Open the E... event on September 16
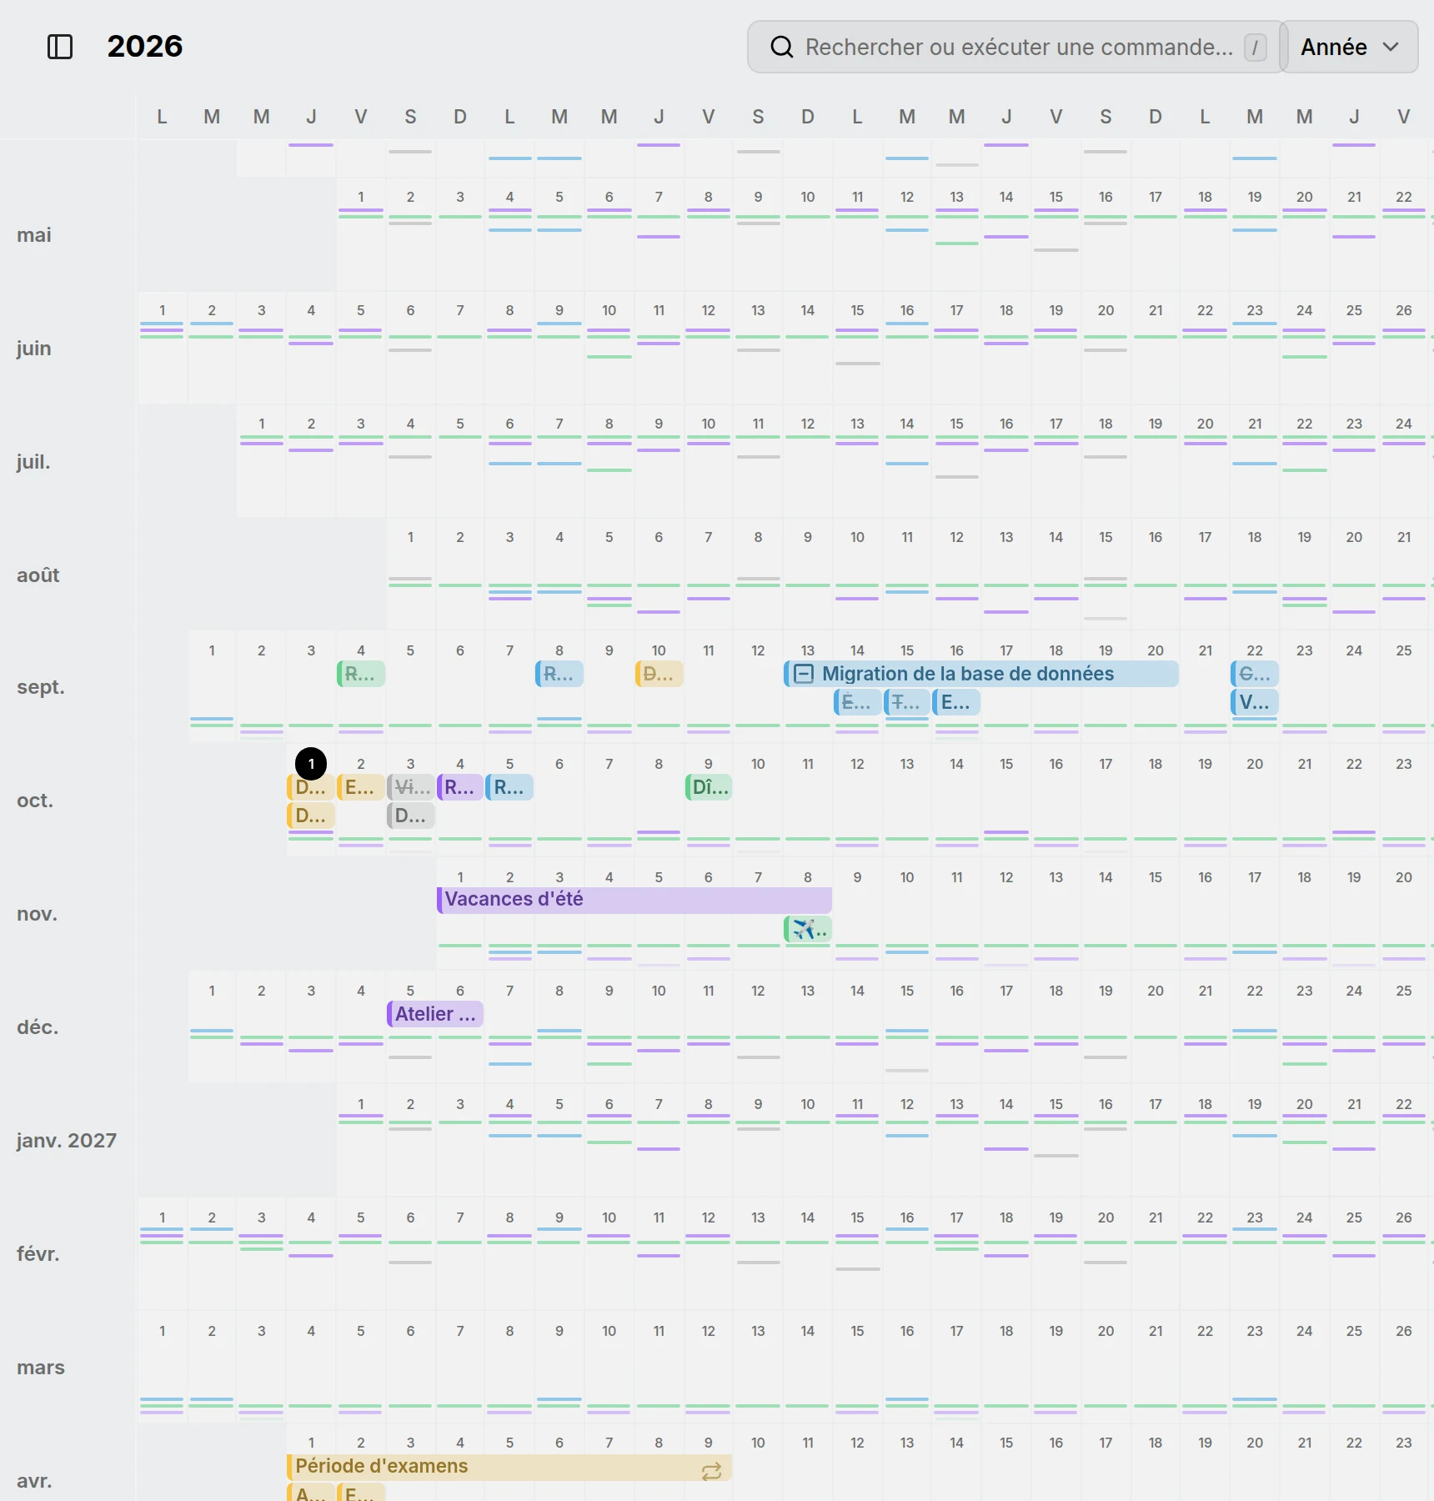Image resolution: width=1434 pixels, height=1501 pixels. click(x=956, y=702)
